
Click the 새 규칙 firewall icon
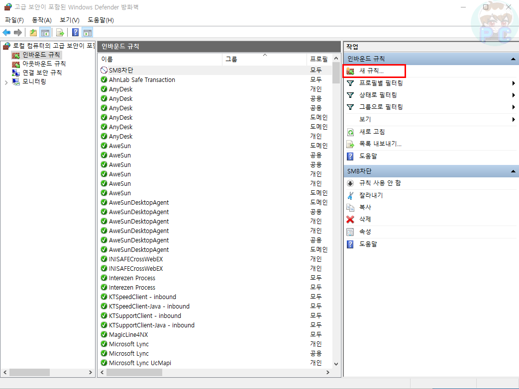pos(350,71)
